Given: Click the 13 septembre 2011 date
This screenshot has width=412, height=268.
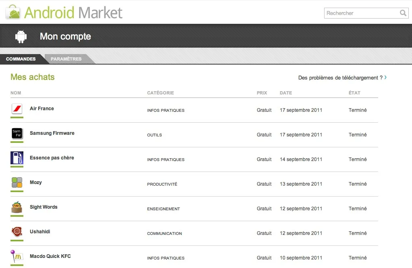Looking at the screenshot, I should tap(301, 184).
